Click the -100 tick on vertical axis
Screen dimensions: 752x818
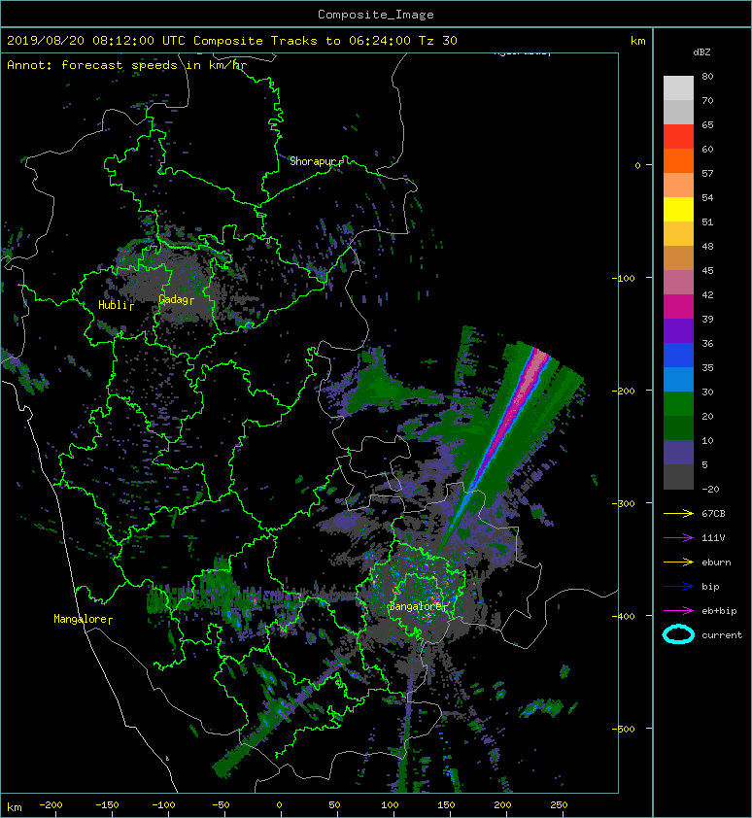coord(624,278)
